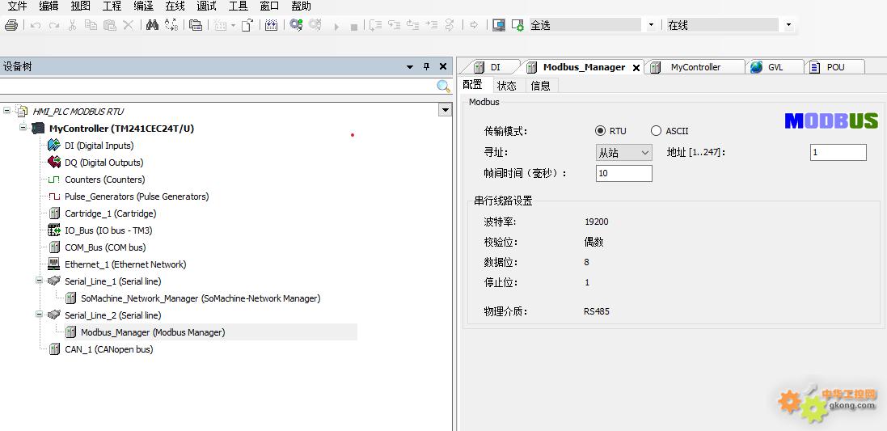Open the 在线 dropdown arrow
Viewport: 887px width, 431px height.
coord(788,25)
